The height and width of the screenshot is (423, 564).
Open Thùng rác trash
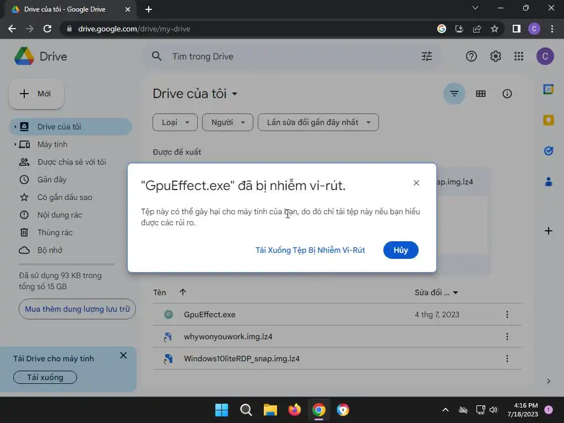point(55,232)
